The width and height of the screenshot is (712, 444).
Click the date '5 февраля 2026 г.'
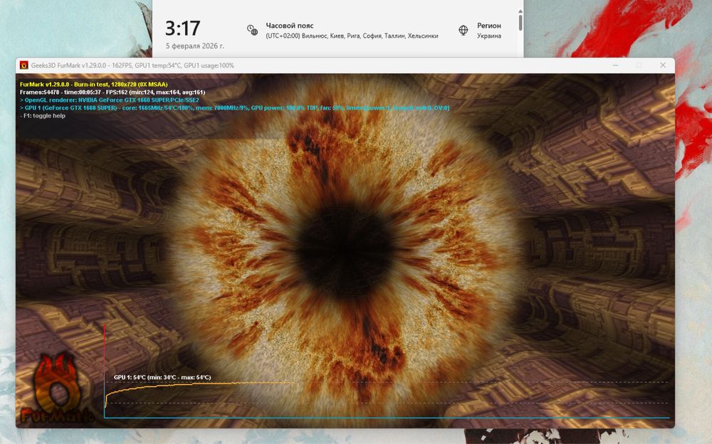(x=195, y=46)
